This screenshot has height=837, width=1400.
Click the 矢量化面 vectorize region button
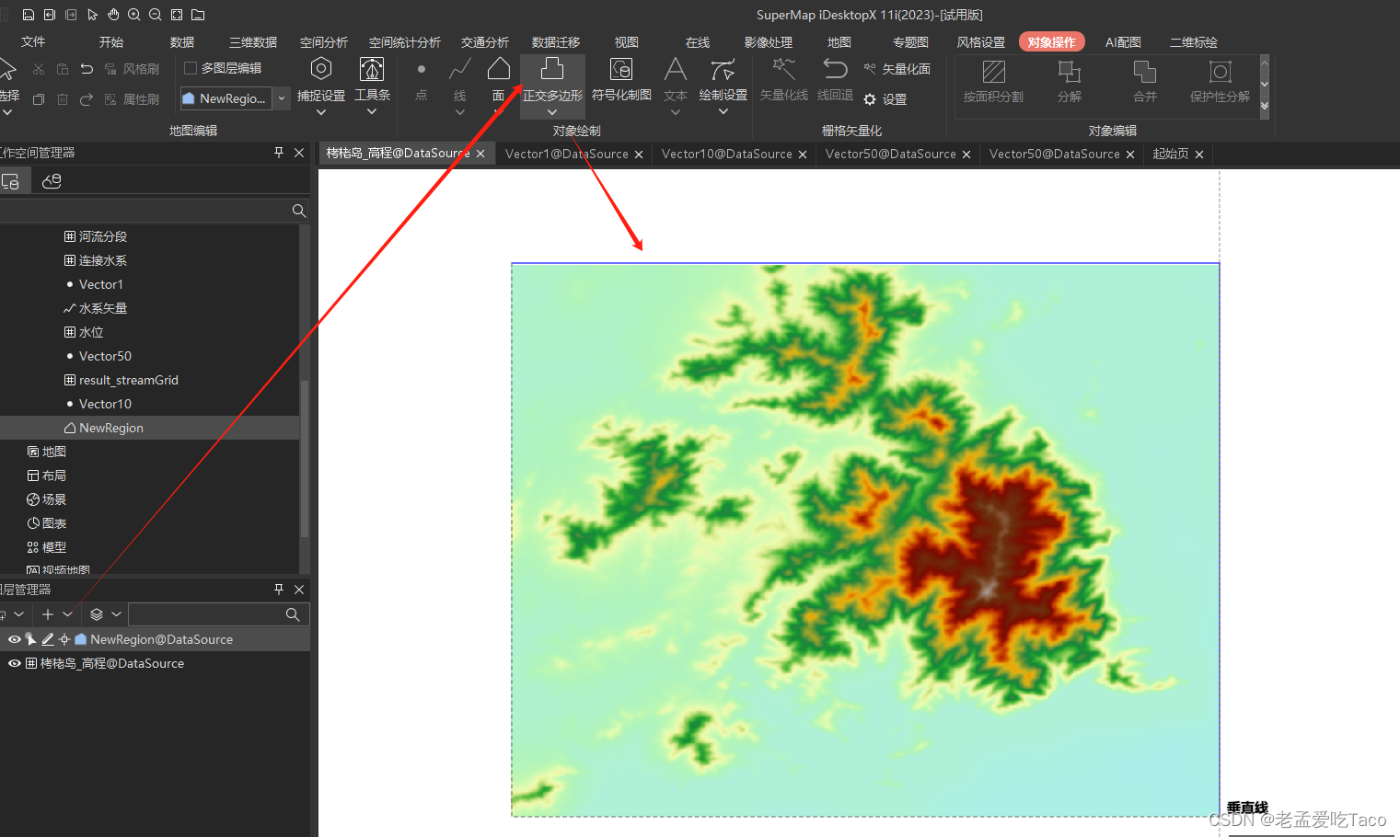tap(897, 68)
